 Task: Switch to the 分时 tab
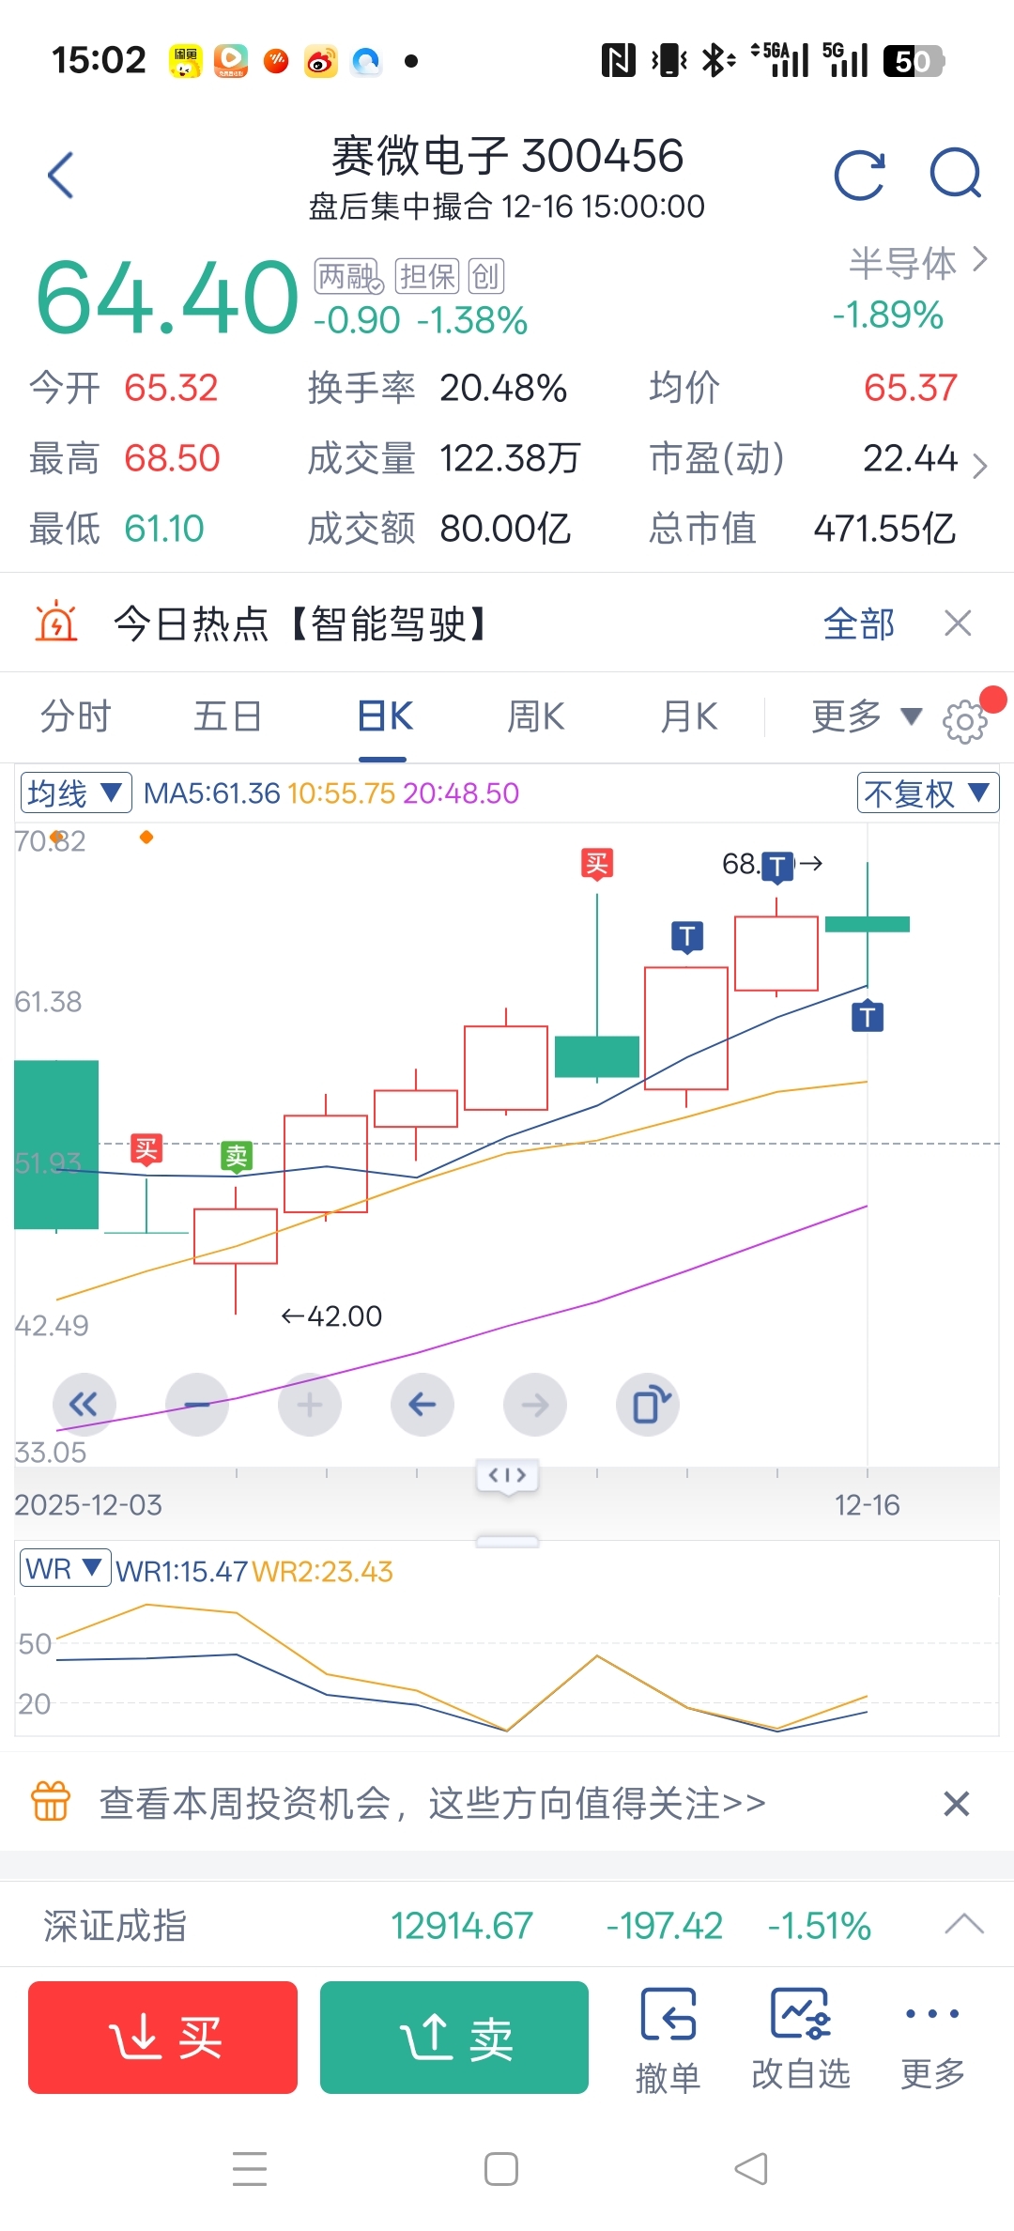75,717
